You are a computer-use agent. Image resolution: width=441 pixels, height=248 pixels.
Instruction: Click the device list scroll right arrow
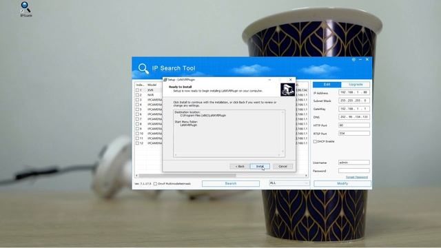click(x=306, y=176)
